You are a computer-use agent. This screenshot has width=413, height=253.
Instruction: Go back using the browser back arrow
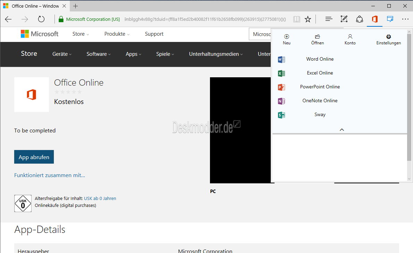point(8,19)
